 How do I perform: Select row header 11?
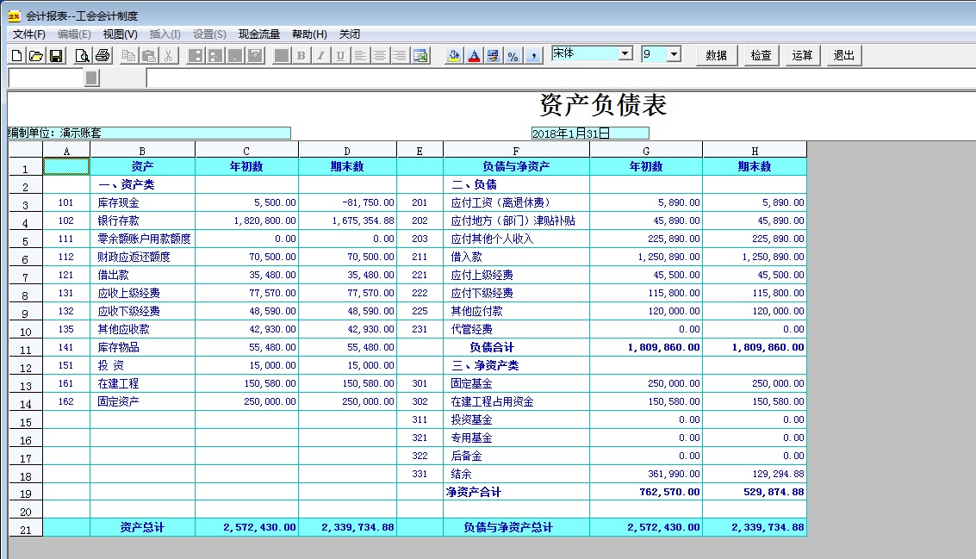pos(26,349)
